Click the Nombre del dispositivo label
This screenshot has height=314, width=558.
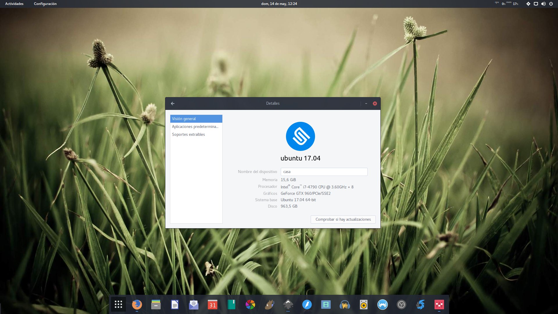[x=257, y=172]
